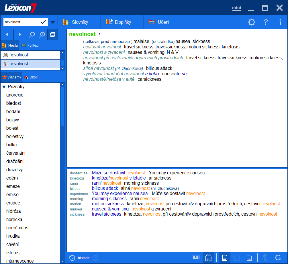
Task: Switch to the Hesla tab
Action: 10,45
